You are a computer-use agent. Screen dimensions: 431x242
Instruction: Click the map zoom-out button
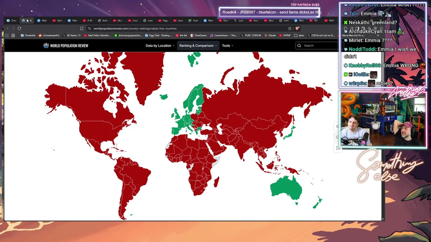(x=337, y=137)
